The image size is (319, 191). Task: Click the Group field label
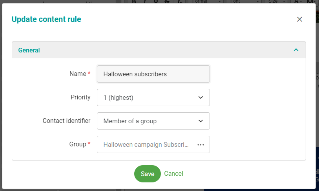coord(78,144)
